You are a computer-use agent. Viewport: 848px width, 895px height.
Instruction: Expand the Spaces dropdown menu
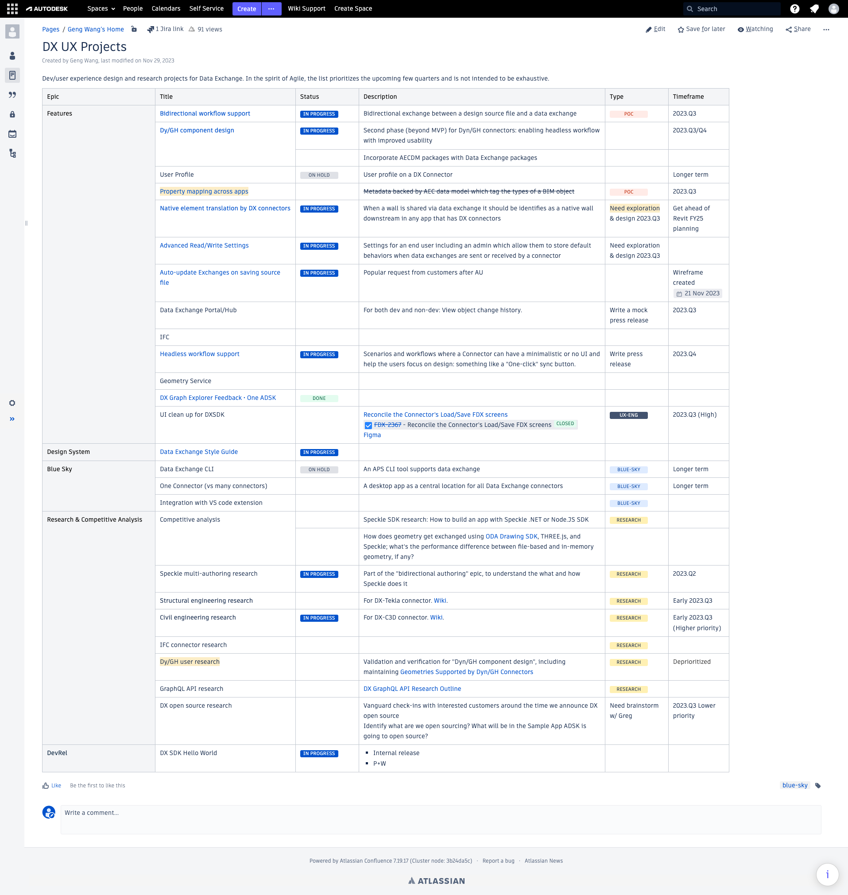[x=101, y=8]
